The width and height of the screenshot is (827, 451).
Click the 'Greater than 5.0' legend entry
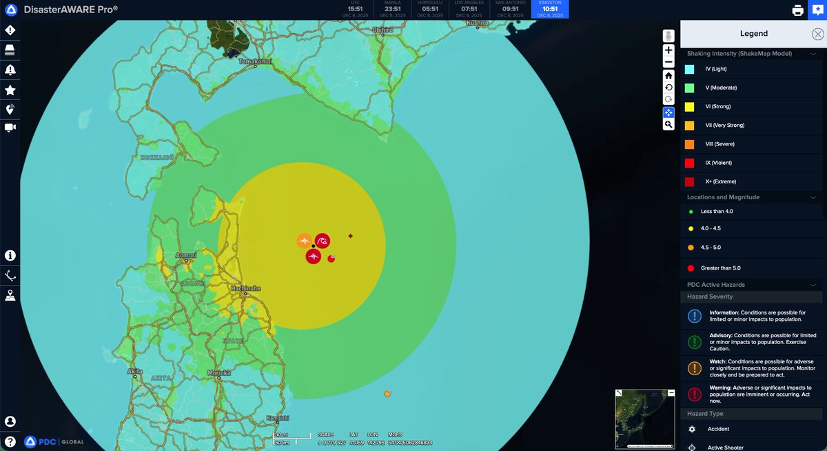point(721,268)
